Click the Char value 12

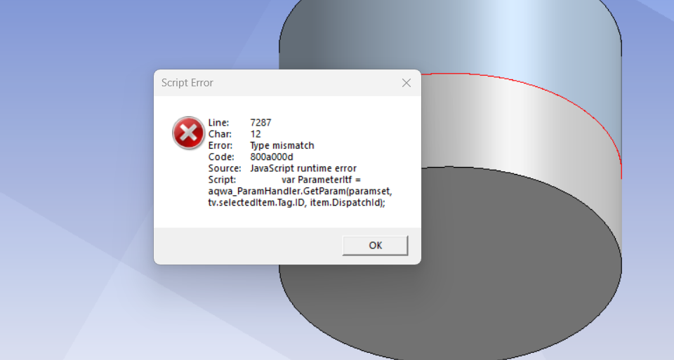click(x=256, y=134)
